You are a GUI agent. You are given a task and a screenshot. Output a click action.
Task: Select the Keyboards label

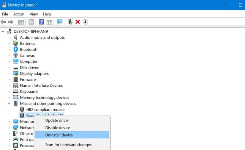click(x=29, y=91)
